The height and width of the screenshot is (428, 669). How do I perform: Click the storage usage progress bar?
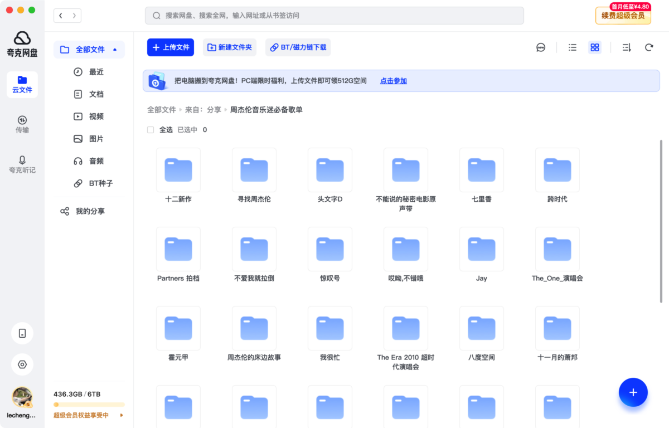click(89, 405)
